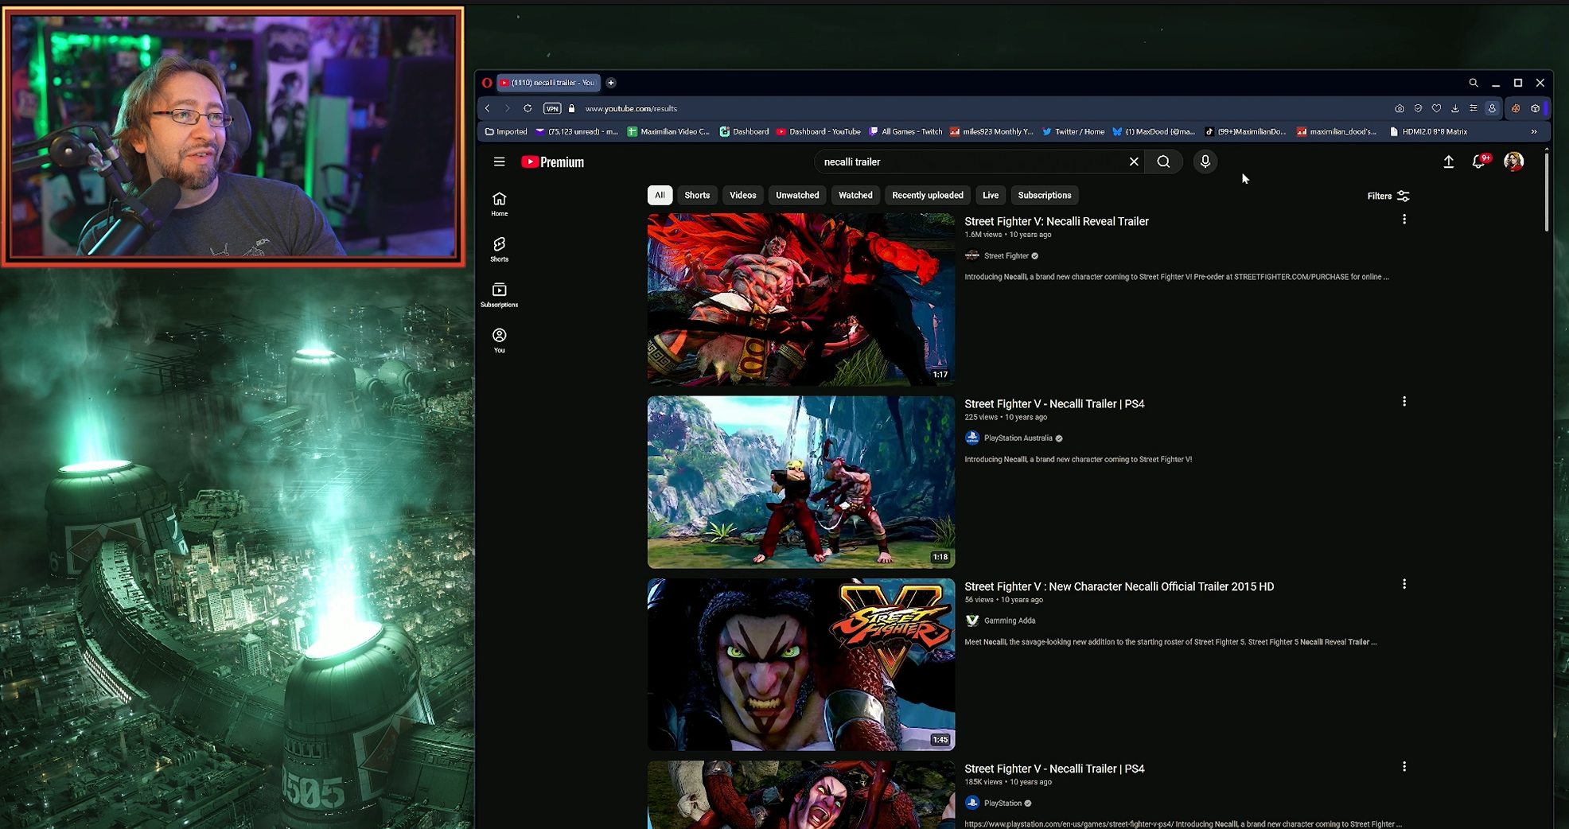Screen dimensions: 1569x829
Task: Clear the YouTube search query
Action: [x=1134, y=162]
